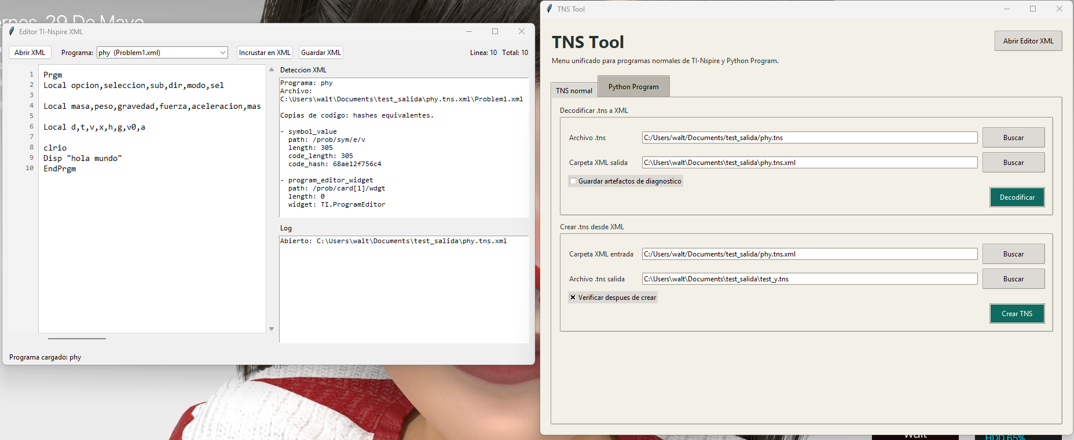The width and height of the screenshot is (1074, 440).
Task: Click the "clrio" code line
Action: pyautogui.click(x=55, y=148)
